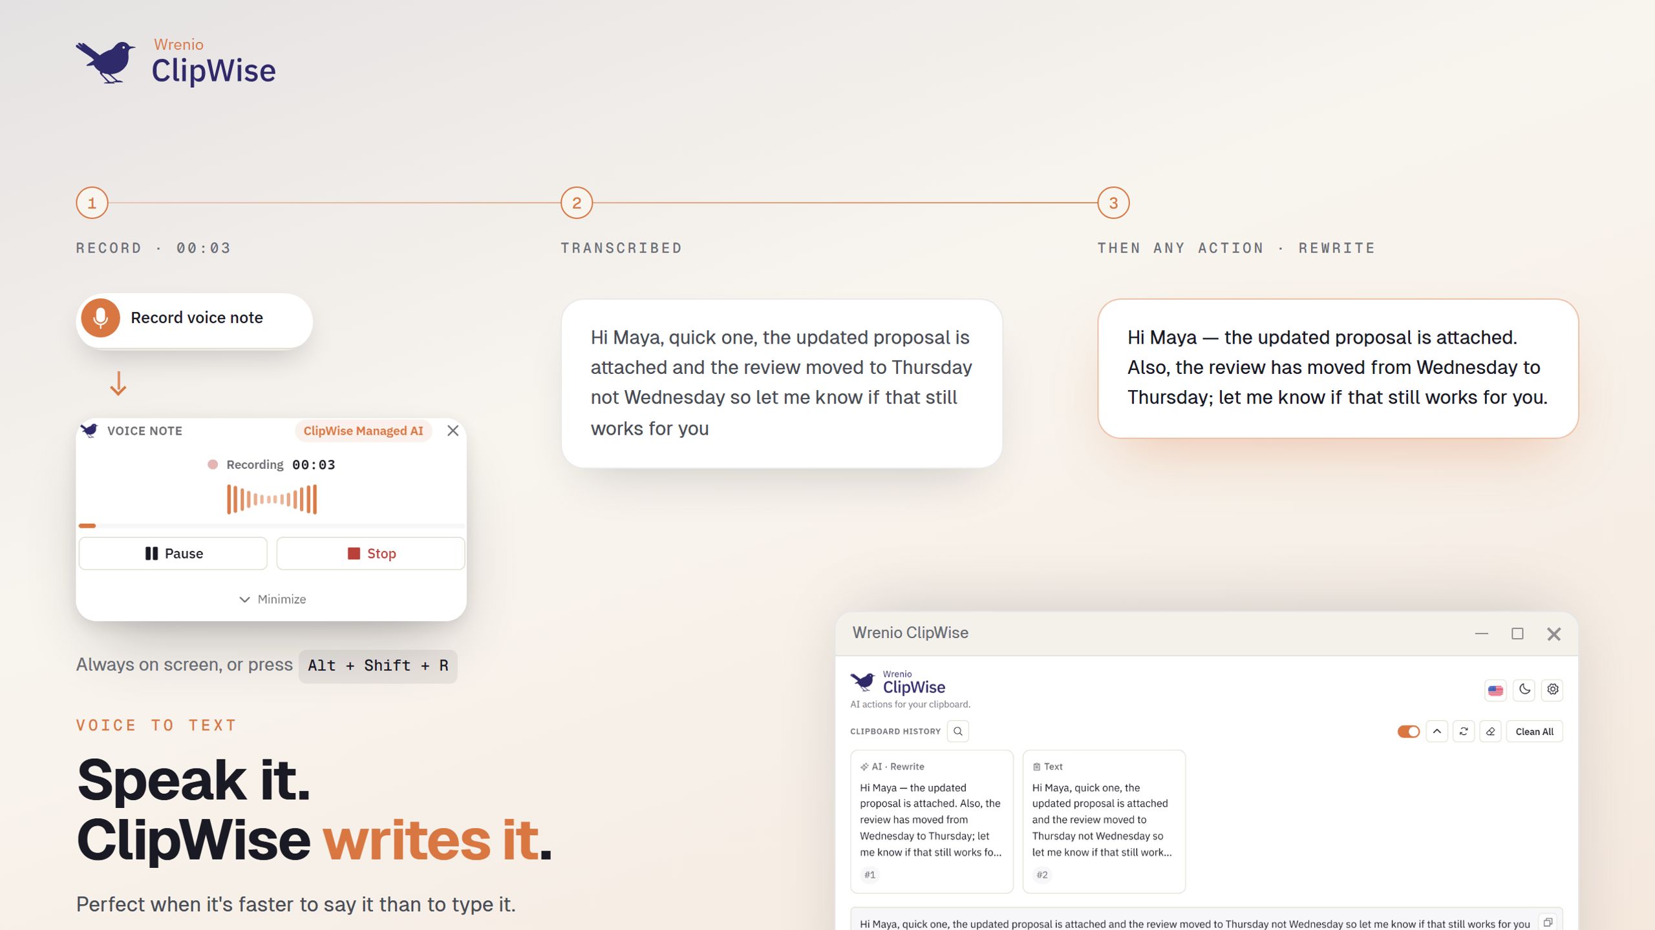Click the large rewritten text card under step 3

[x=1338, y=368]
